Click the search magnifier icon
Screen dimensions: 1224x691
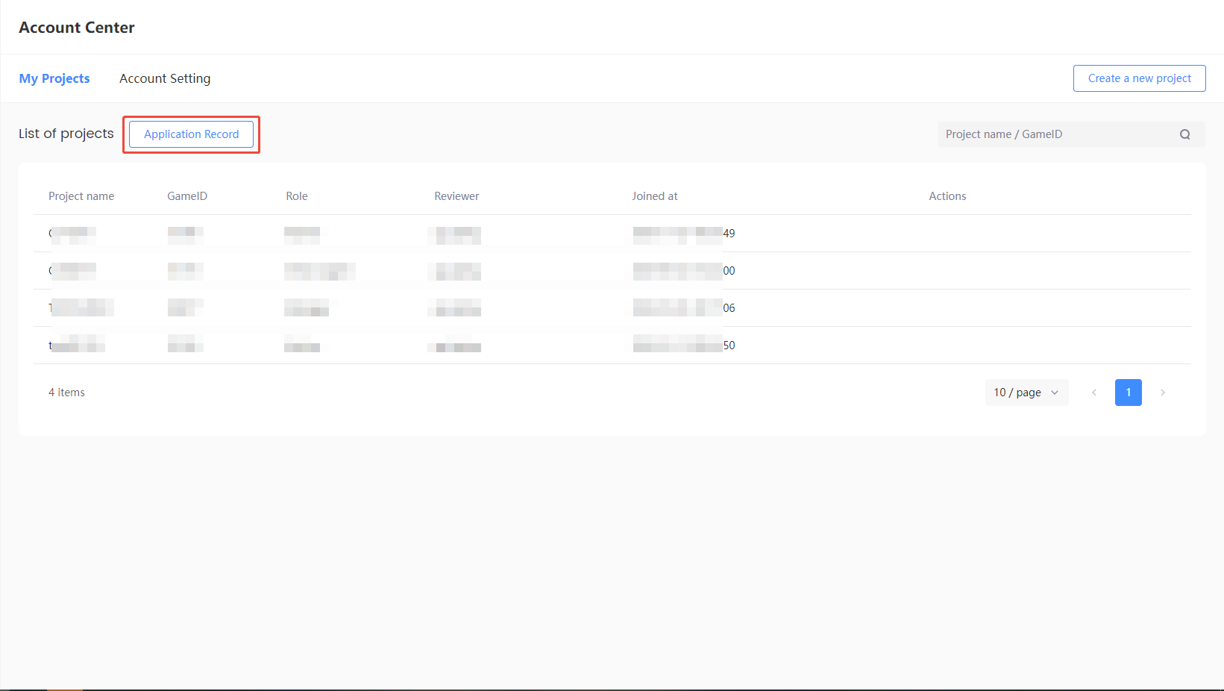[1184, 134]
